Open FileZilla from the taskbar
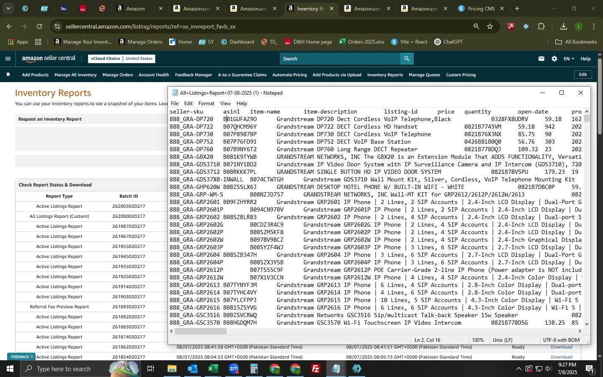Viewport: 603px width, 377px height. coord(316,369)
